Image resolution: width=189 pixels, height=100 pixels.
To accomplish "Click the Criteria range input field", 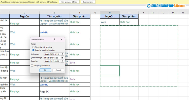I will click(x=52, y=57).
